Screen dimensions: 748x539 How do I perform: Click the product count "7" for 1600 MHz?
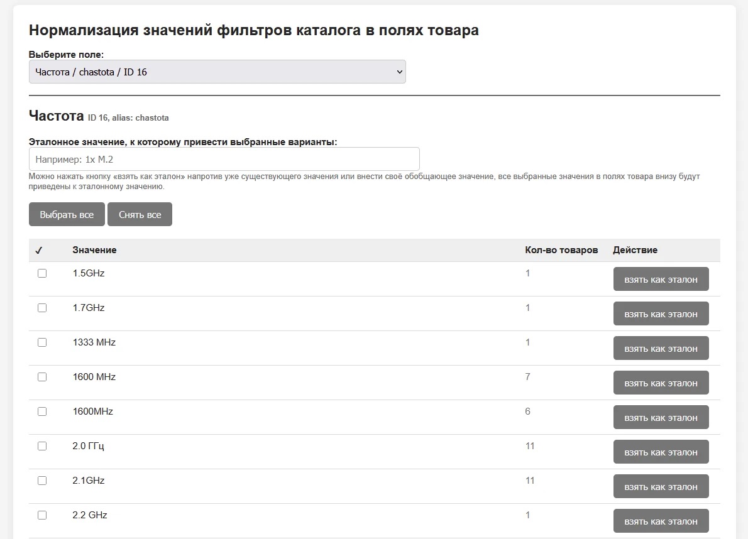tap(527, 377)
